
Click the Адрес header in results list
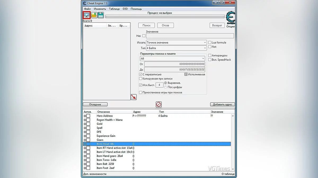pyautogui.click(x=95, y=26)
